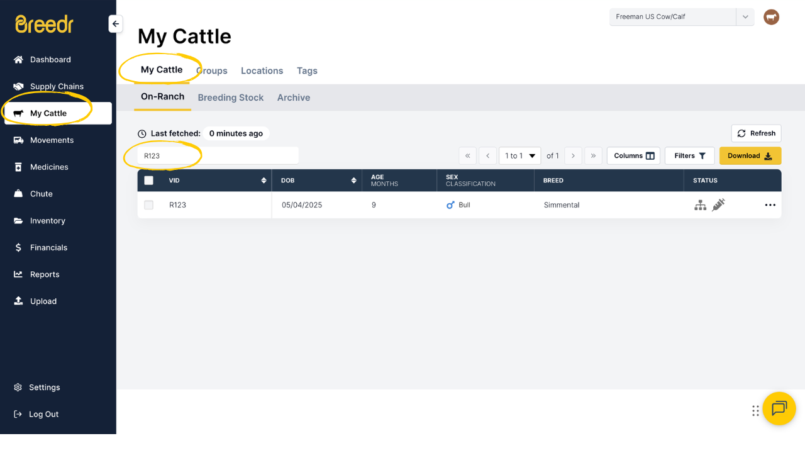The height and width of the screenshot is (453, 805).
Task: Open the chat support bubble
Action: (779, 408)
